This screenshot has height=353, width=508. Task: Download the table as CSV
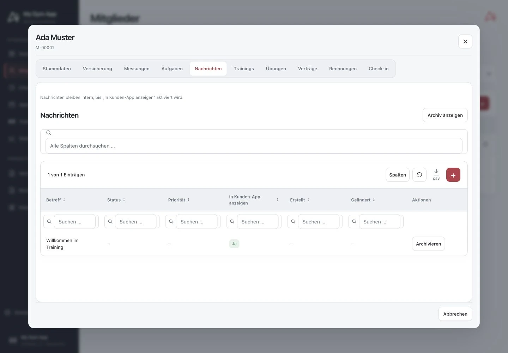pos(436,175)
